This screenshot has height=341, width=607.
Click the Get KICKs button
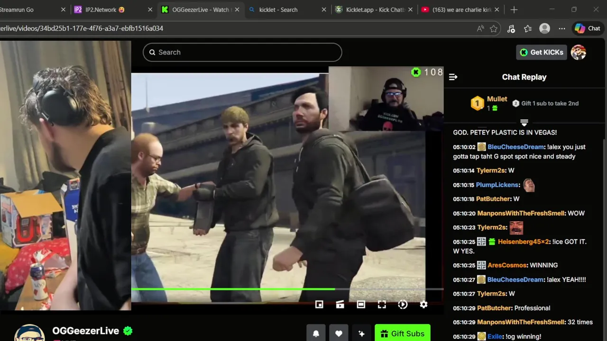(542, 52)
